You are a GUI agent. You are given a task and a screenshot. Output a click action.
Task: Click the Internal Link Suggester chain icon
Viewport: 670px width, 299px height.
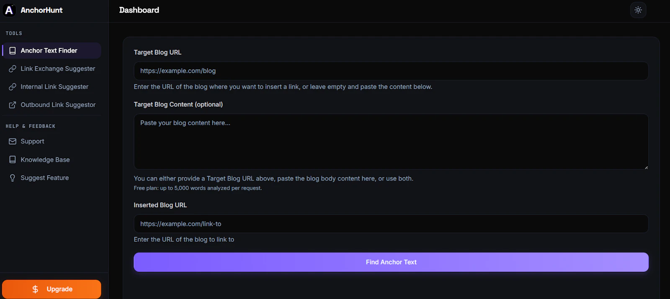point(13,87)
